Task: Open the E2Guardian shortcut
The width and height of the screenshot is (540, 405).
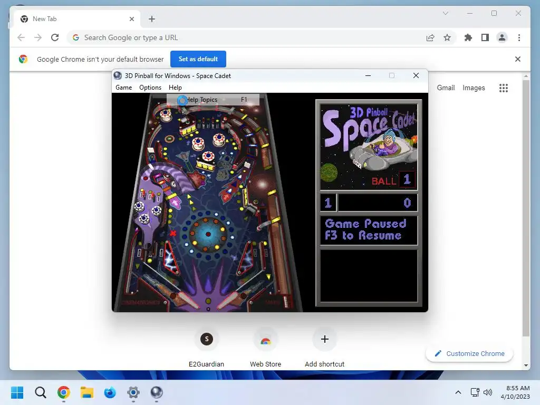Action: click(x=206, y=347)
